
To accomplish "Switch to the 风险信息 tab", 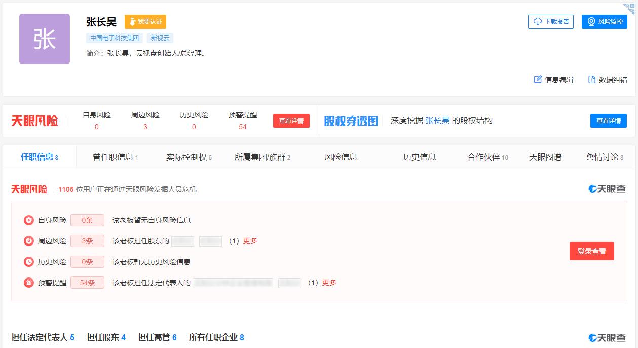I will [x=341, y=157].
